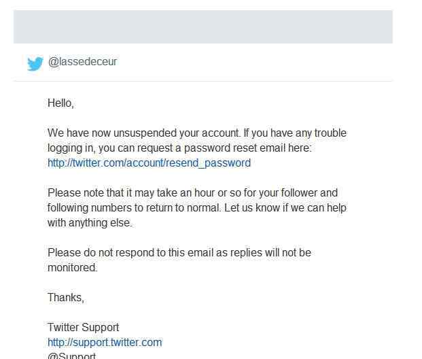The image size is (422, 359).
Task: Open the resend_password account link
Action: 149,163
